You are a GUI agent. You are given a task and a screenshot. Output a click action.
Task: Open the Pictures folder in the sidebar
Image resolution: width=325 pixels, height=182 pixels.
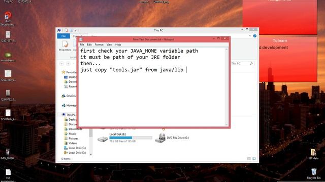coord(71,139)
